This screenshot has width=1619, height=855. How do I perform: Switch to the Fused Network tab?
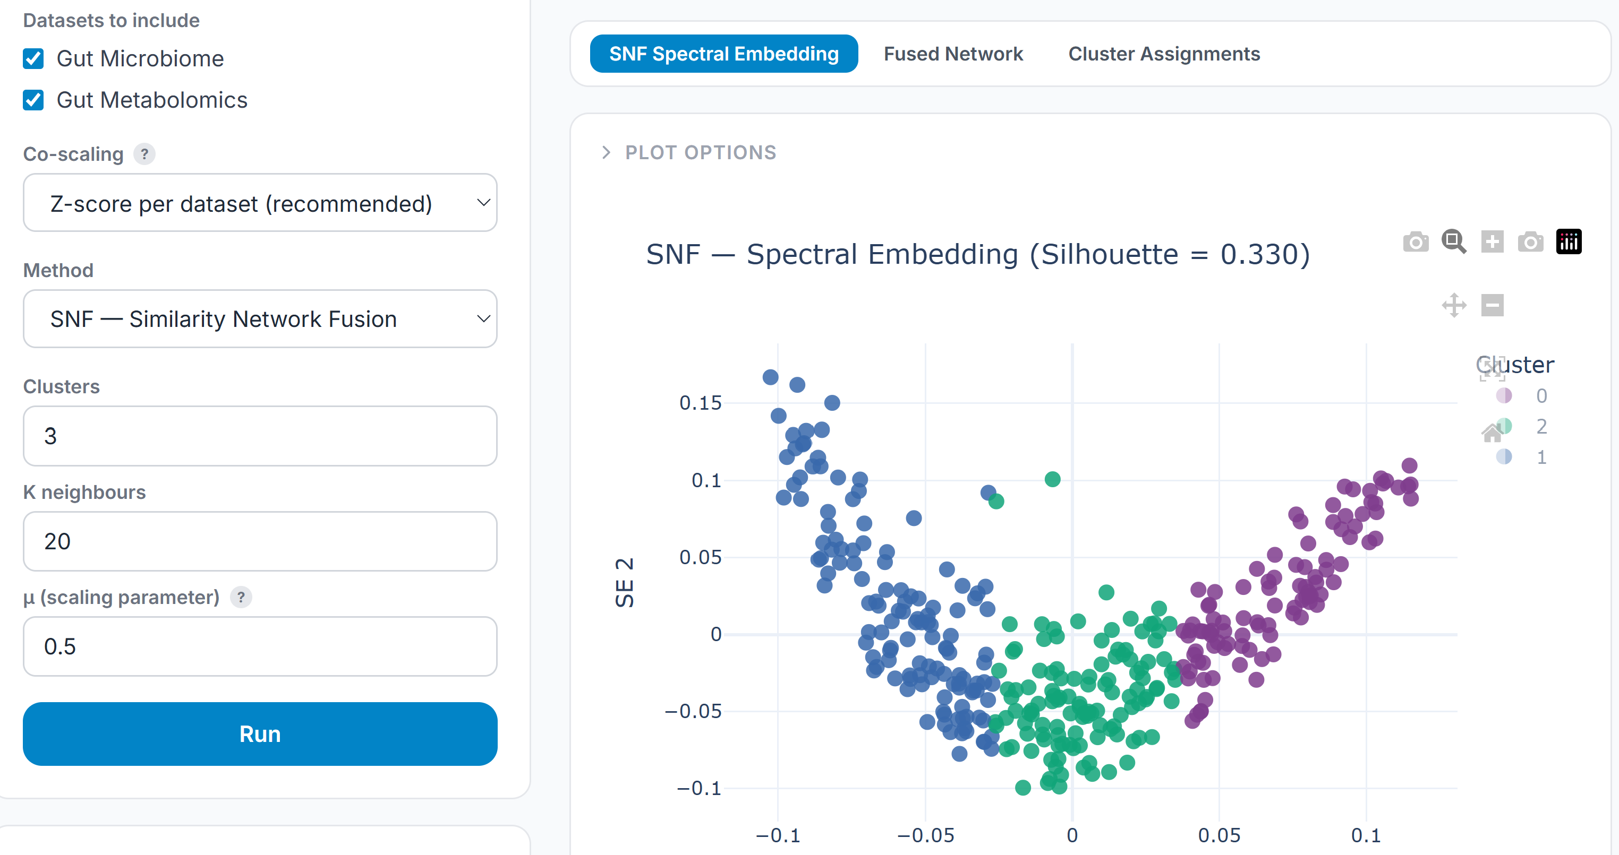[953, 54]
